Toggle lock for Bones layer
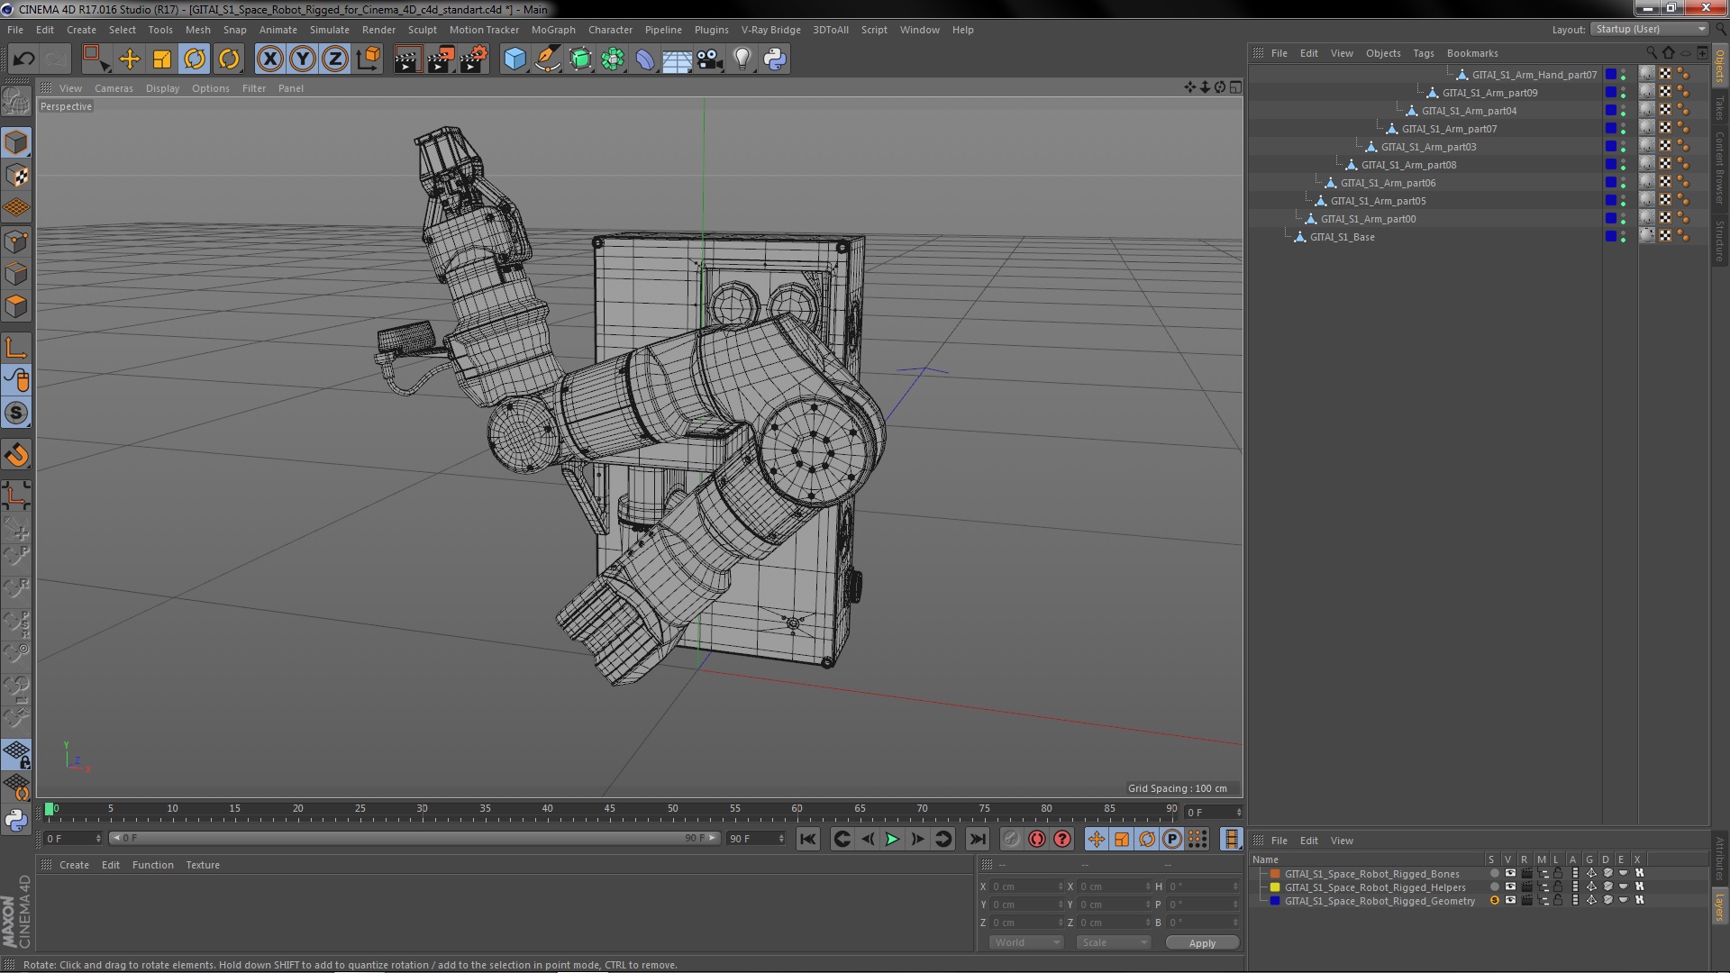The height and width of the screenshot is (973, 1730). tap(1558, 873)
